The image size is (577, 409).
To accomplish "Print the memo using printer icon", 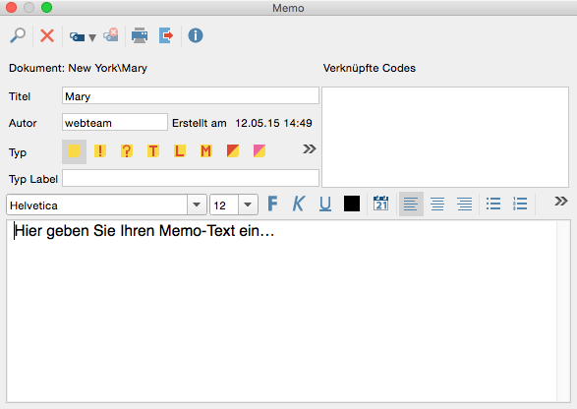I will [x=140, y=35].
